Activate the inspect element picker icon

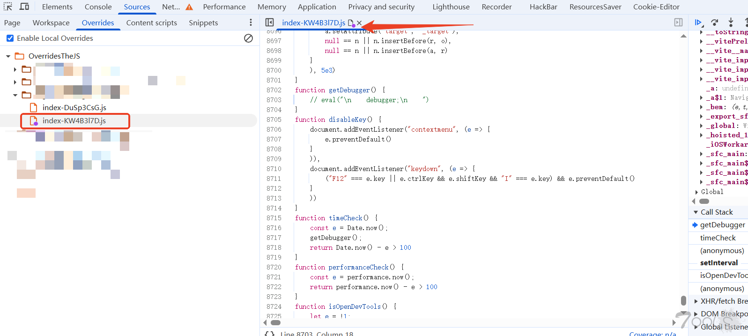[x=8, y=7]
